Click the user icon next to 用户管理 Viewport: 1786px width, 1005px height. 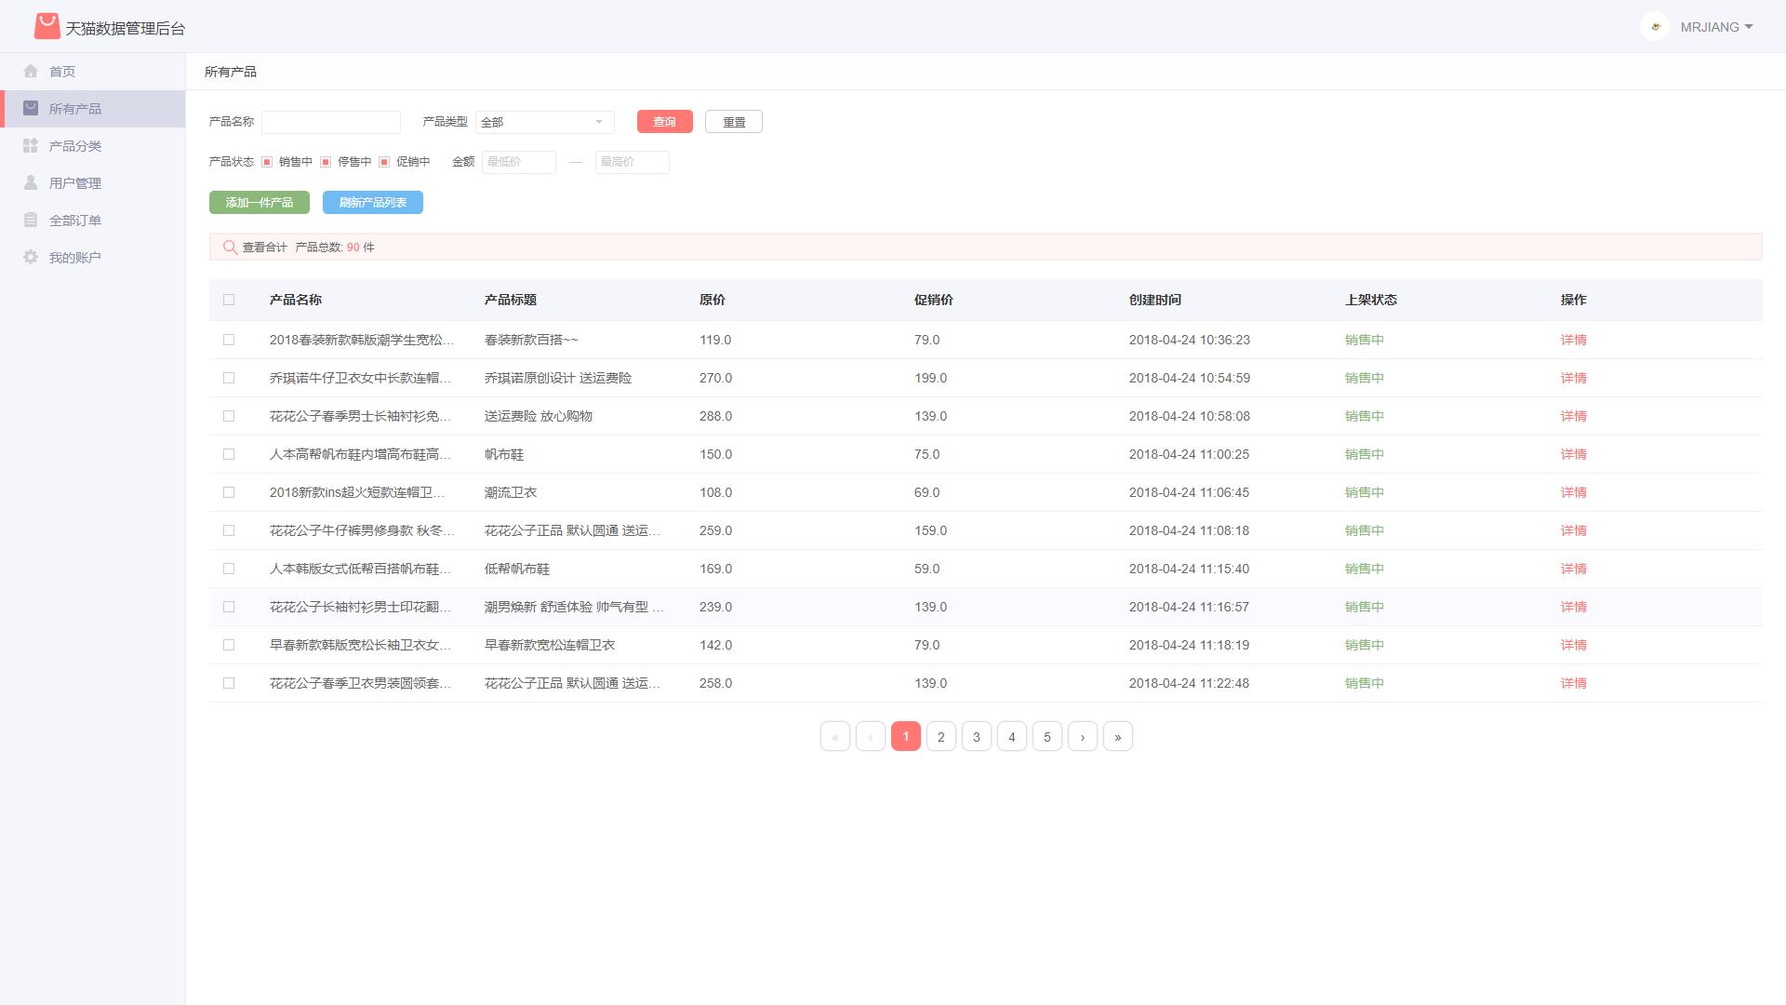pos(31,182)
